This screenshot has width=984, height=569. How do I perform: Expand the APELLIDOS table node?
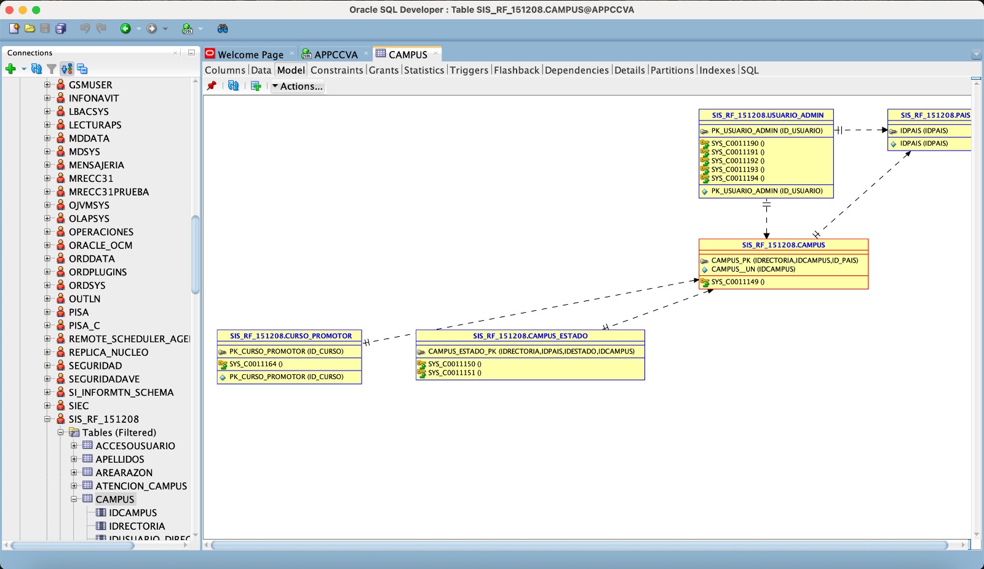(x=74, y=459)
